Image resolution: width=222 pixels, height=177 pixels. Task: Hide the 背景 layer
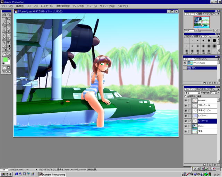click(186, 131)
